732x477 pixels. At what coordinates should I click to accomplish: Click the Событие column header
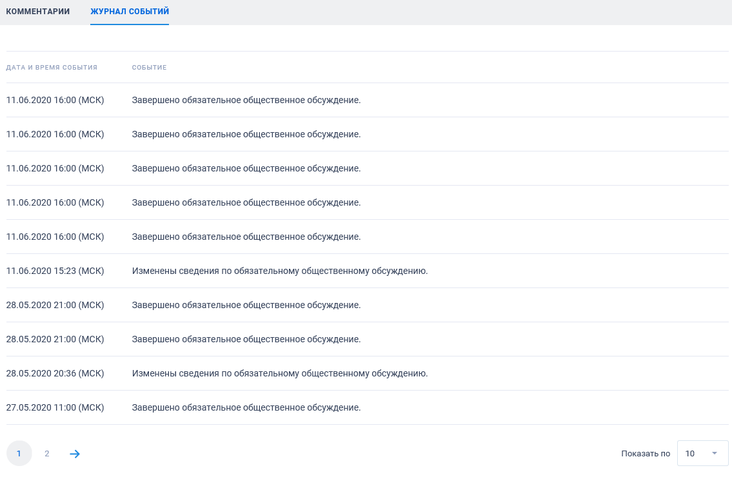pyautogui.click(x=149, y=67)
